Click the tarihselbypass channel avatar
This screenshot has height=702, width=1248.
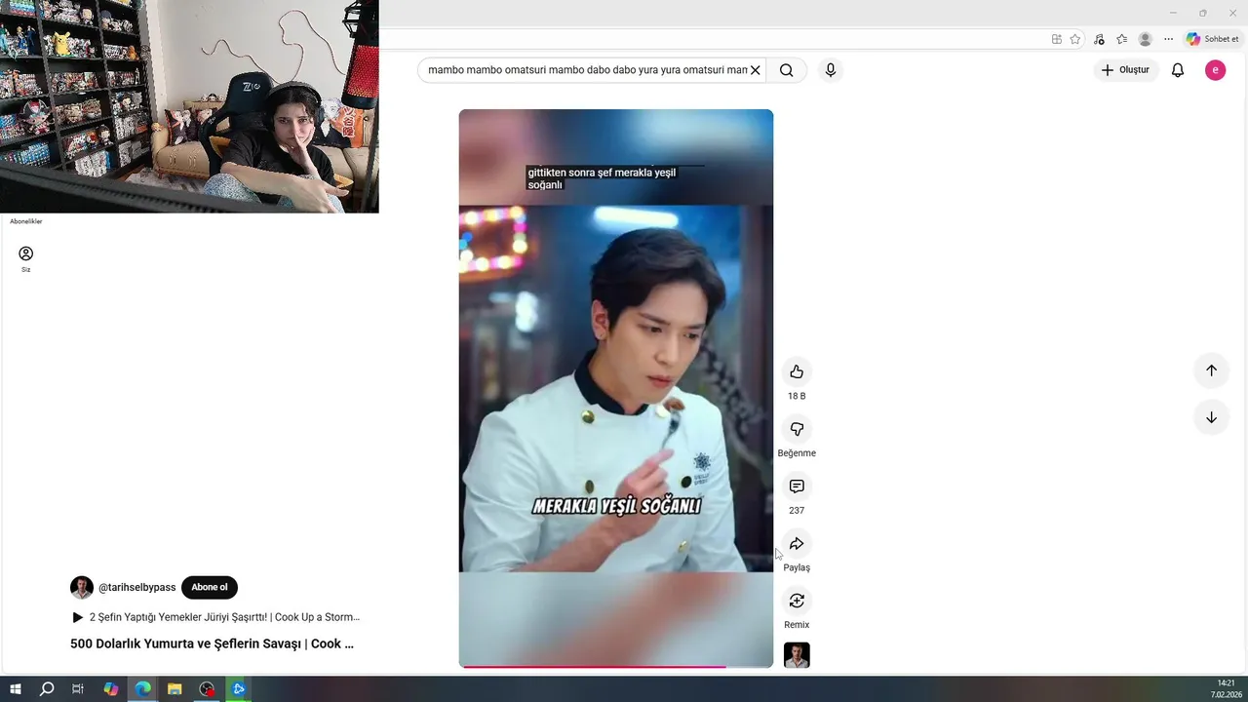click(x=82, y=588)
